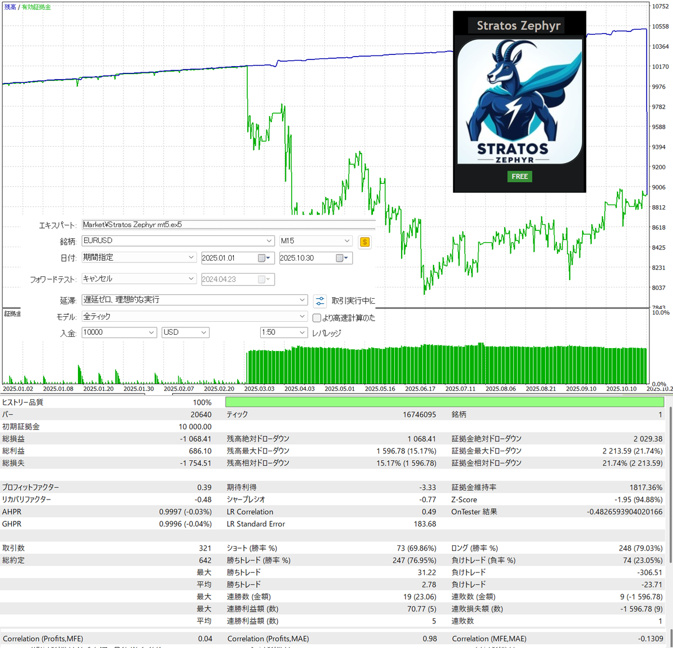The image size is (673, 648).
Task: Expand the M15 timeframe dropdown
Action: pyautogui.click(x=347, y=240)
